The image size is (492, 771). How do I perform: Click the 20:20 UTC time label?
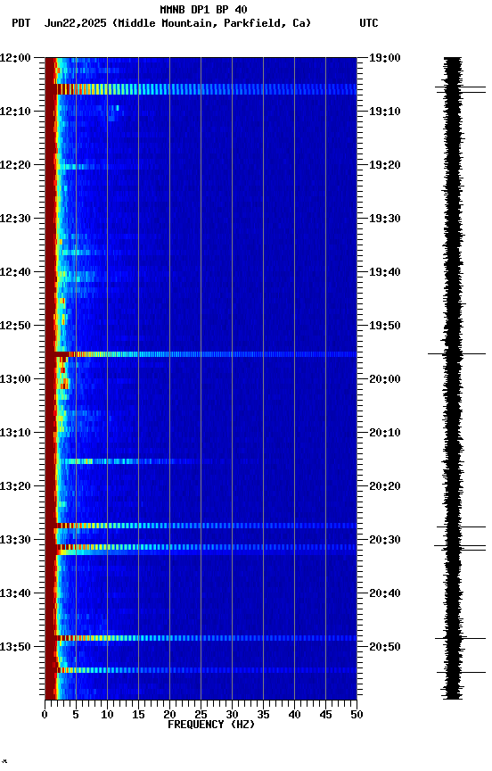tap(385, 486)
